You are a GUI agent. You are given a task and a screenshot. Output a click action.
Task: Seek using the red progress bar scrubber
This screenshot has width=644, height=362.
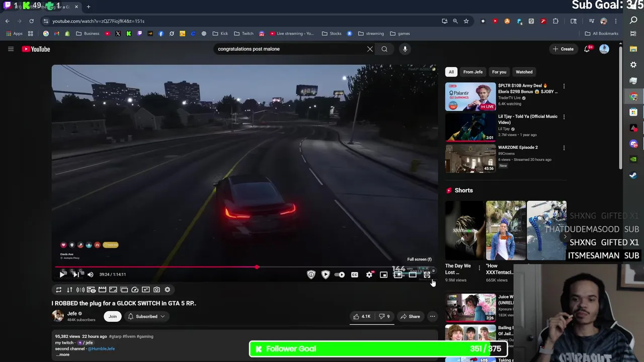coord(257,267)
